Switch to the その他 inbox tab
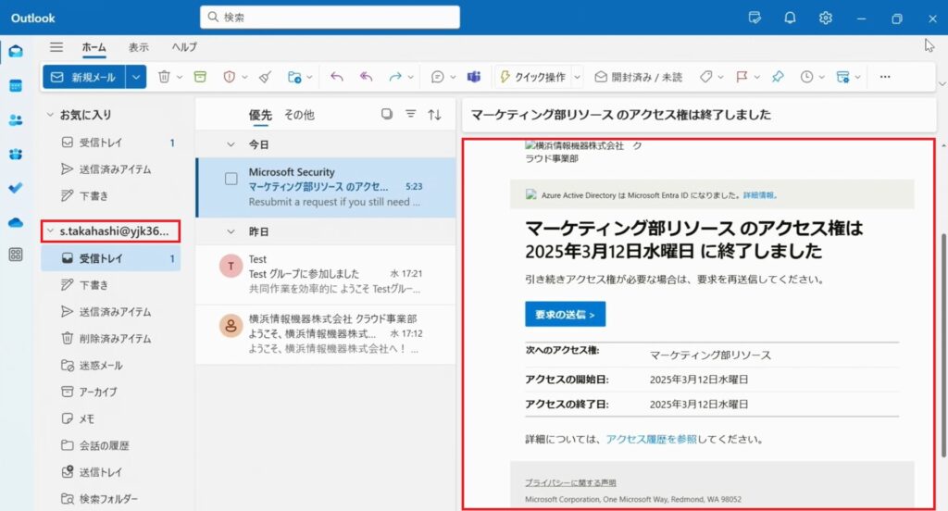This screenshot has height=511, width=948. coord(299,115)
